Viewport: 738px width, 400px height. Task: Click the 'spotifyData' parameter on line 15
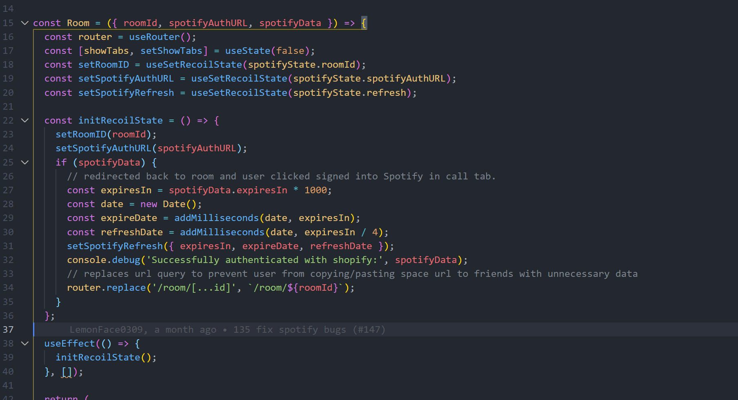tap(290, 23)
